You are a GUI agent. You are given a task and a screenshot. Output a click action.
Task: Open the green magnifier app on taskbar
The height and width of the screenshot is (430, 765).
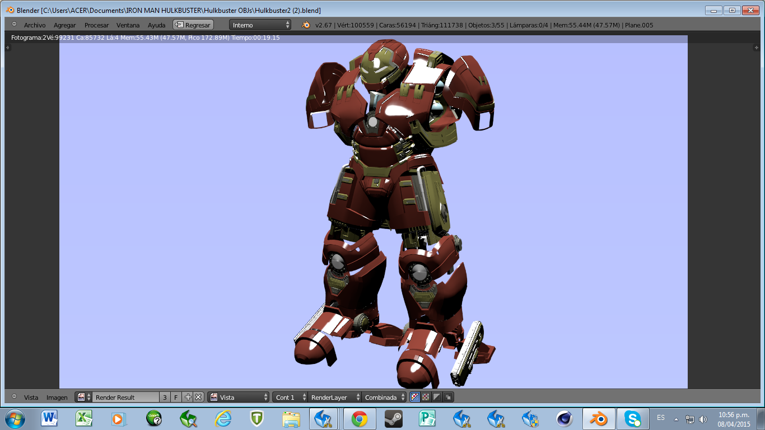pyautogui.click(x=188, y=418)
